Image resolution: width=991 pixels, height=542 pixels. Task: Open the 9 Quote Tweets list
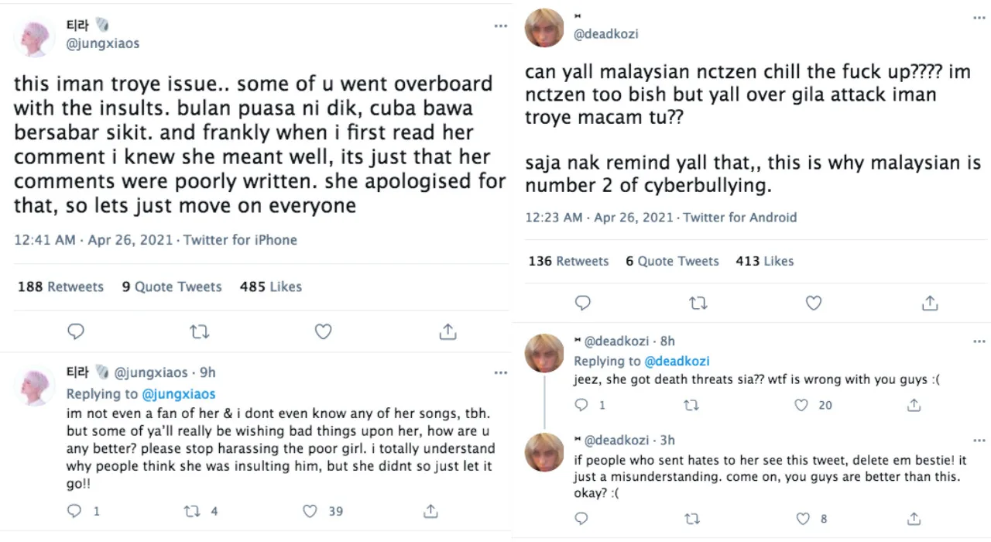(171, 286)
